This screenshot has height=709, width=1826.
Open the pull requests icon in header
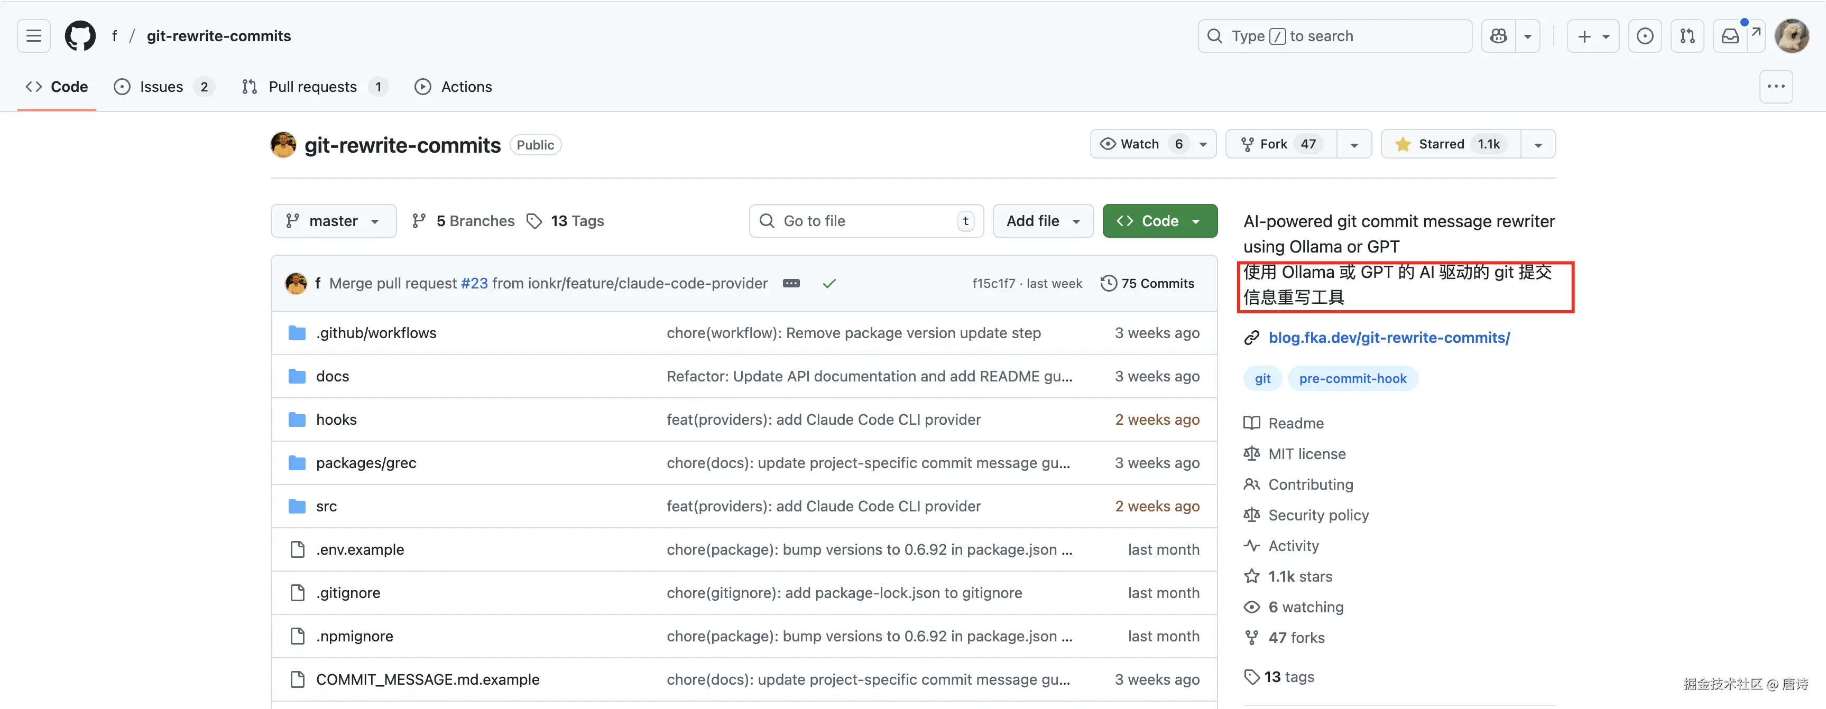1687,36
